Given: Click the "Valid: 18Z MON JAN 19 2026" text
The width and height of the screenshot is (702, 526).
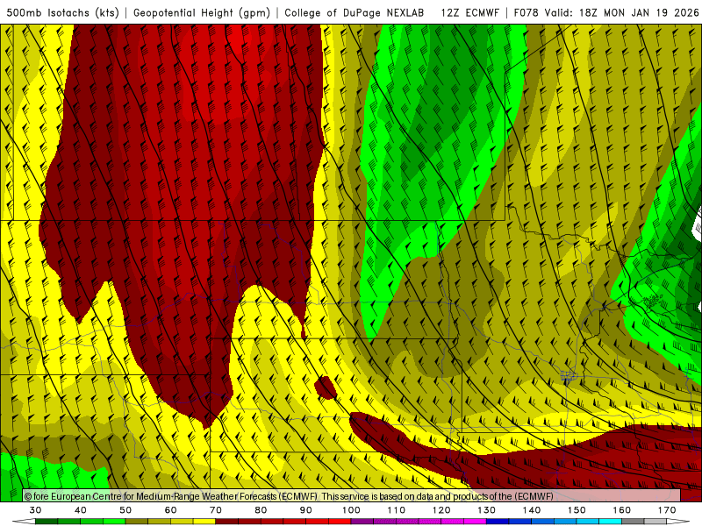Looking at the screenshot, I should pos(622,12).
